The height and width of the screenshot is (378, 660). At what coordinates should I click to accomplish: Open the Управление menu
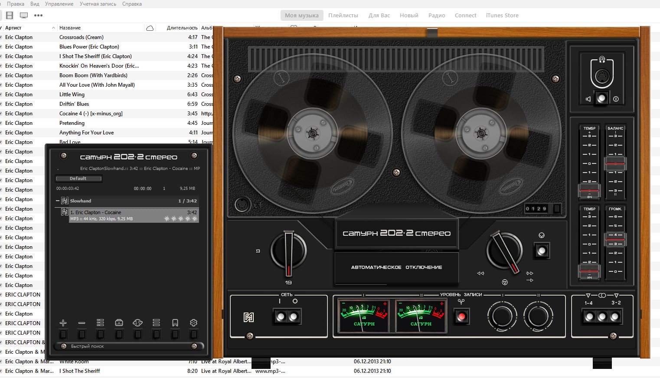59,4
